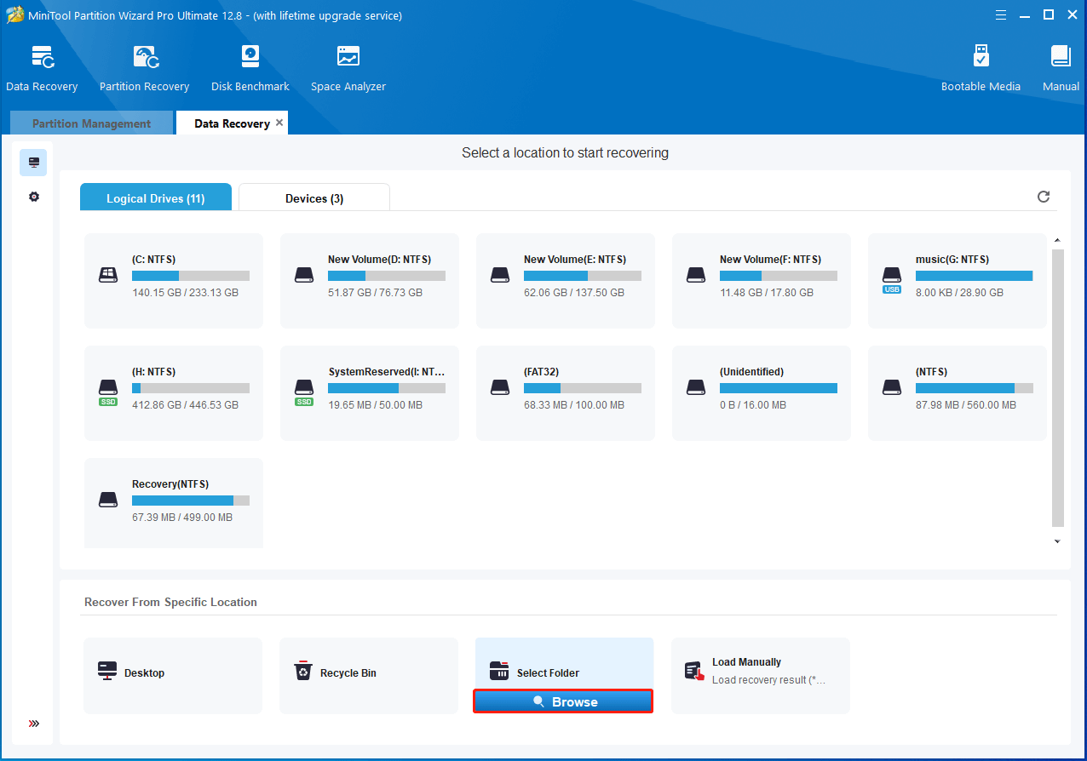The width and height of the screenshot is (1087, 761).
Task: Select New Volume(E: NTFS) drive
Action: click(566, 281)
